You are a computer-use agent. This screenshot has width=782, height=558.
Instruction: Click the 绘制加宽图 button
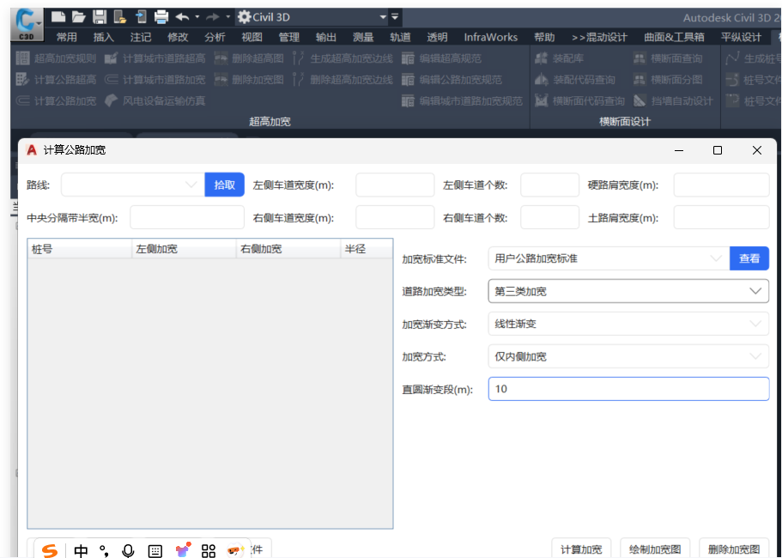tap(655, 549)
